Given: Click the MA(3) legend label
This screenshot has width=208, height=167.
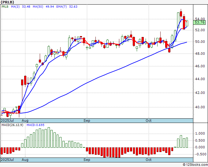Looking at the screenshot, I should click(15, 7).
